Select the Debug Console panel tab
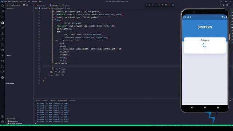233x131 pixels. [63, 100]
